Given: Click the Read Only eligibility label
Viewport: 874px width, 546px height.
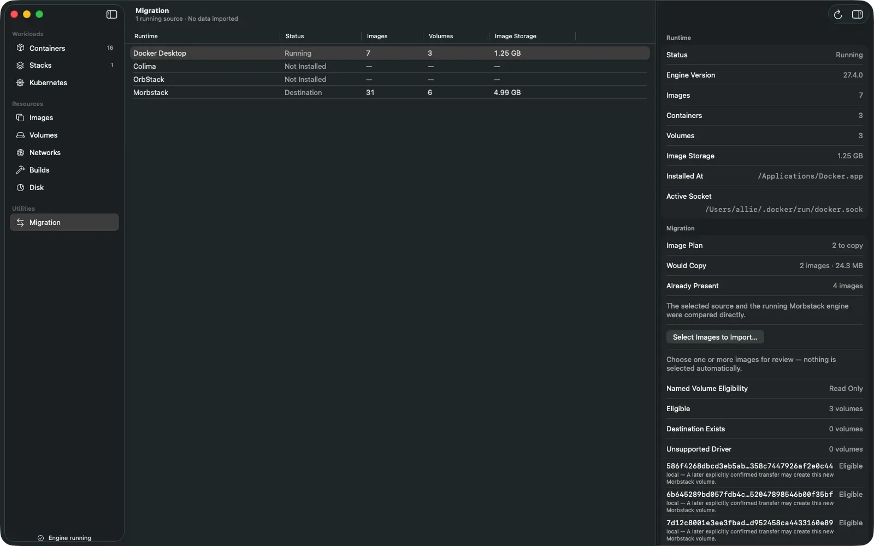Looking at the screenshot, I should pyautogui.click(x=846, y=389).
